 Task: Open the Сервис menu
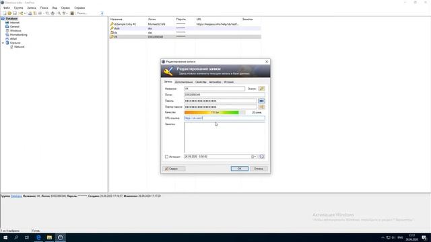click(x=65, y=8)
